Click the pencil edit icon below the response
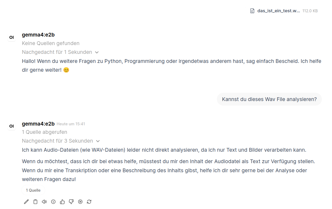332x209 pixels. coord(26,202)
